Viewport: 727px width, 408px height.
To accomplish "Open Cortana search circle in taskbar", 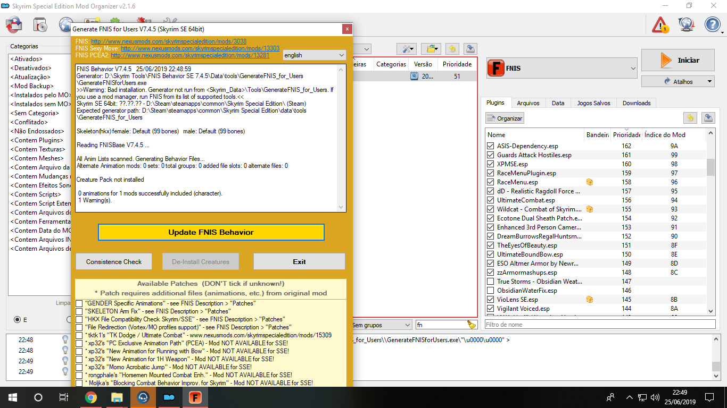I will coord(38,397).
